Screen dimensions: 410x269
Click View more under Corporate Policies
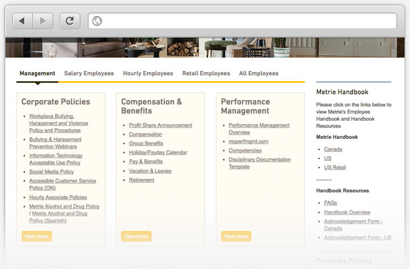coord(37,236)
